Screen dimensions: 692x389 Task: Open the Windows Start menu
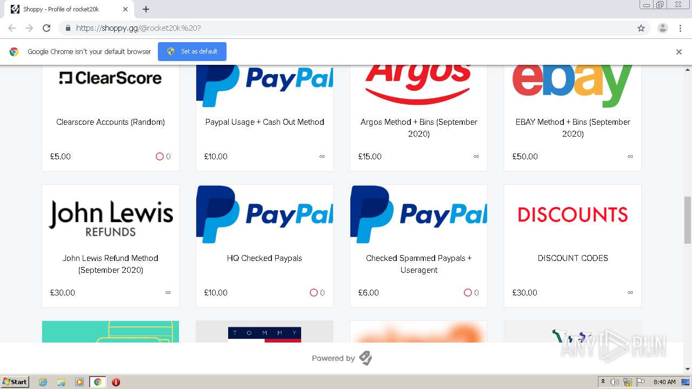pos(15,382)
